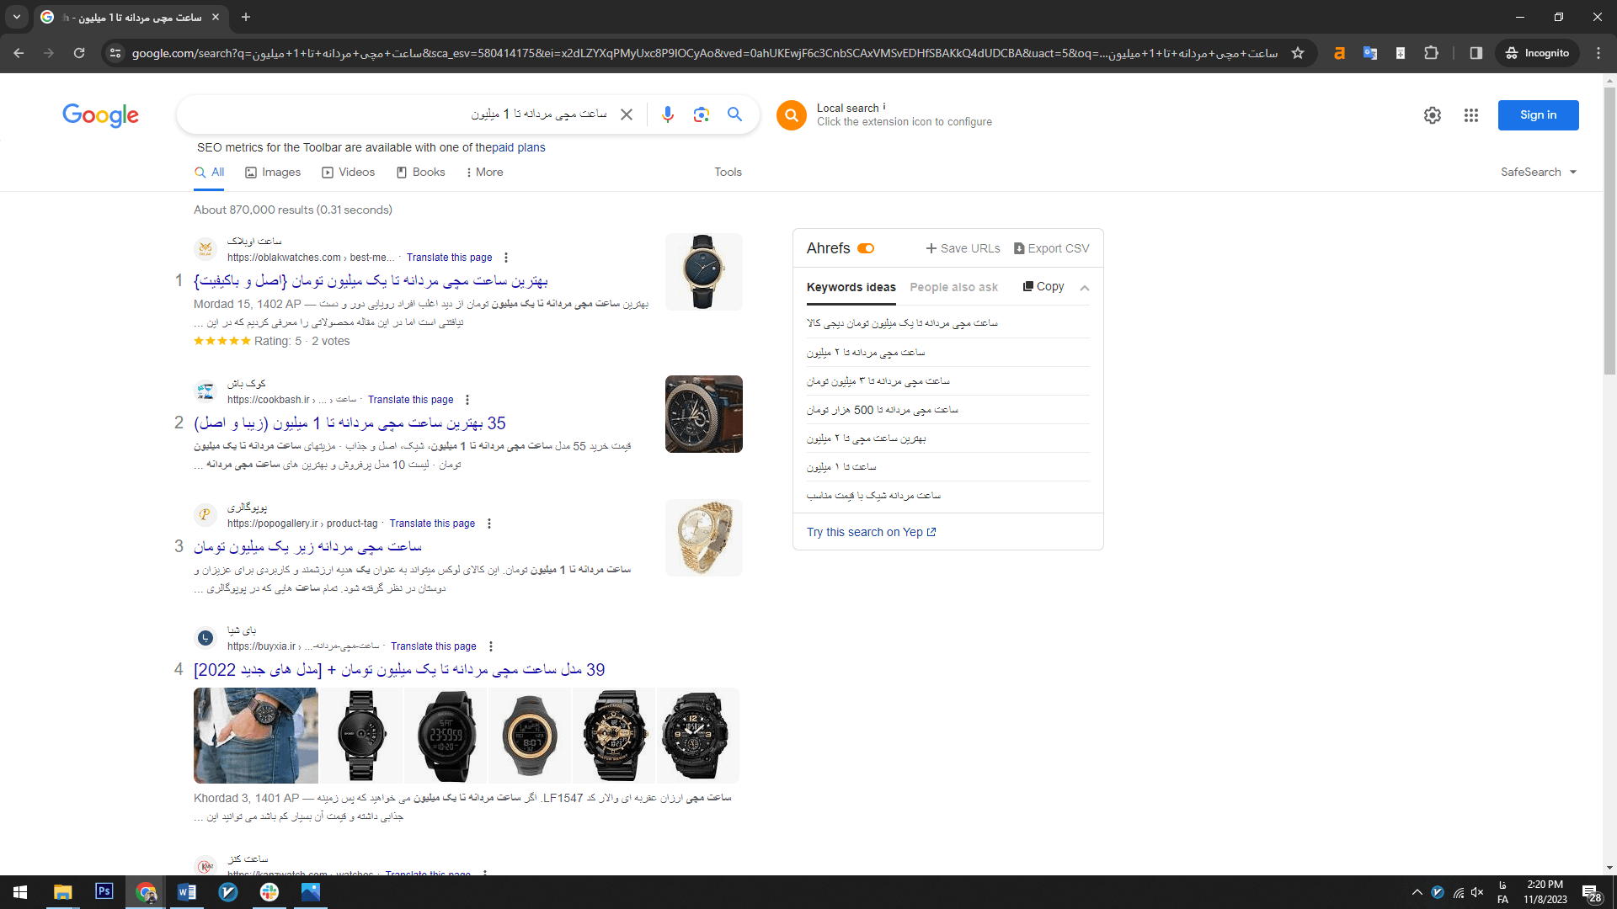Translate the oblakwatches.com result page
Viewport: 1617px width, 909px height.
point(449,258)
